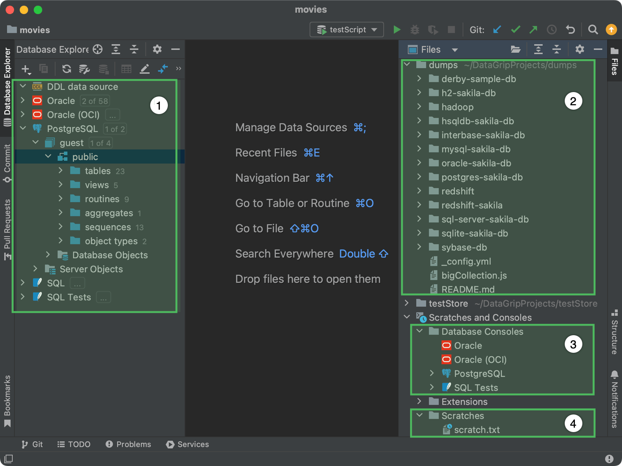The image size is (622, 466).
Task: Open the Services tool window tab
Action: tap(188, 444)
